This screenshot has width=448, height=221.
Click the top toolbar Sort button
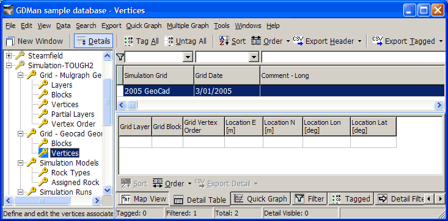point(233,41)
